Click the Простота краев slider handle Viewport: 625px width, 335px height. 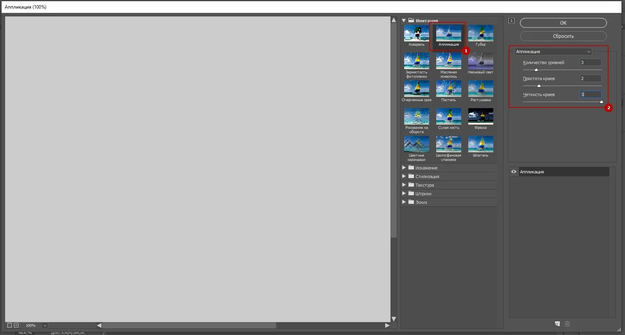[x=539, y=86]
